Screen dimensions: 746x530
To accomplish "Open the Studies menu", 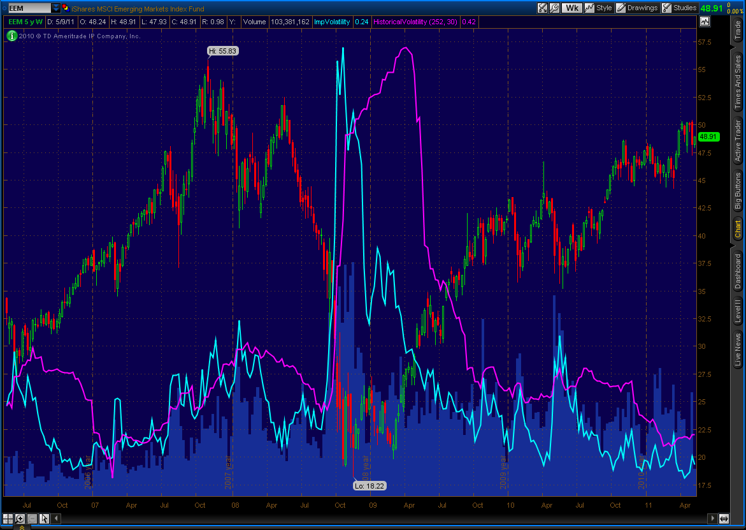I will (679, 8).
